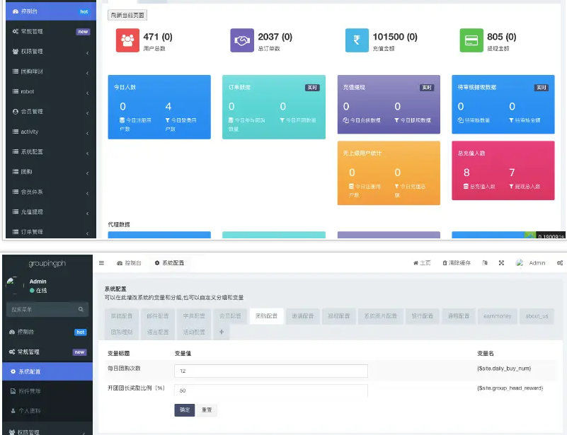567x435 pixels.
Task: Open settings cogs icon at top right
Action: (x=559, y=262)
